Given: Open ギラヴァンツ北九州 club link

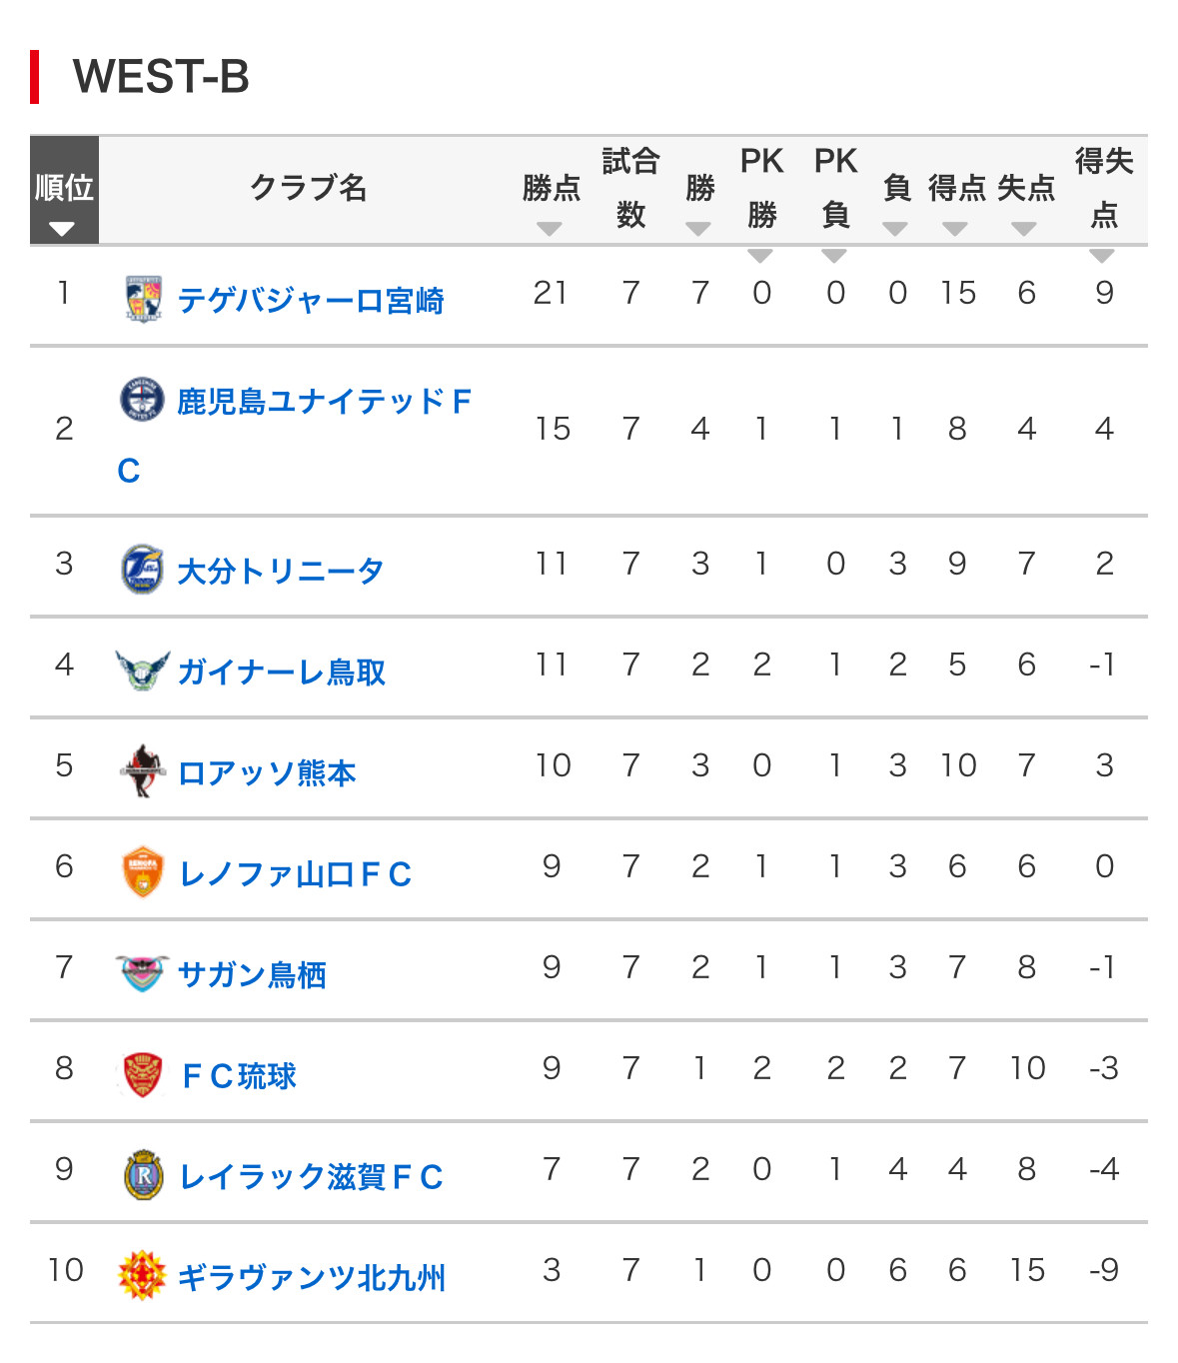Looking at the screenshot, I should [312, 1278].
